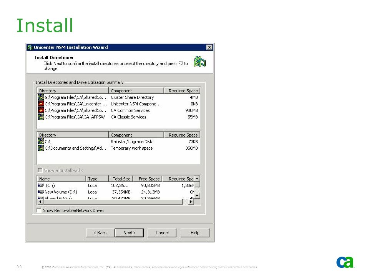Sort drives by Name column header
This screenshot has height=277, width=369.
point(61,179)
